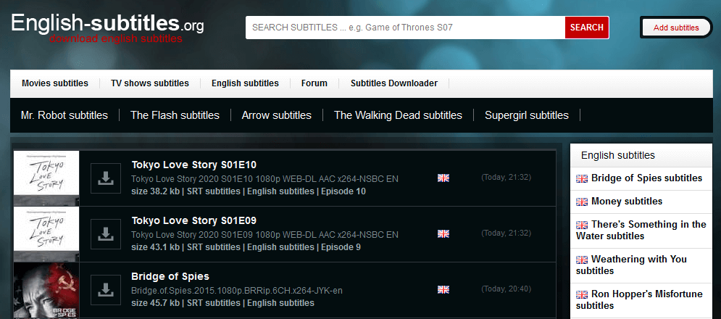Focus the Search Subtitles input field
This screenshot has width=721, height=319.
405,28
